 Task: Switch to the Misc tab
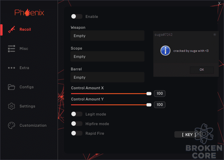click(x=24, y=49)
